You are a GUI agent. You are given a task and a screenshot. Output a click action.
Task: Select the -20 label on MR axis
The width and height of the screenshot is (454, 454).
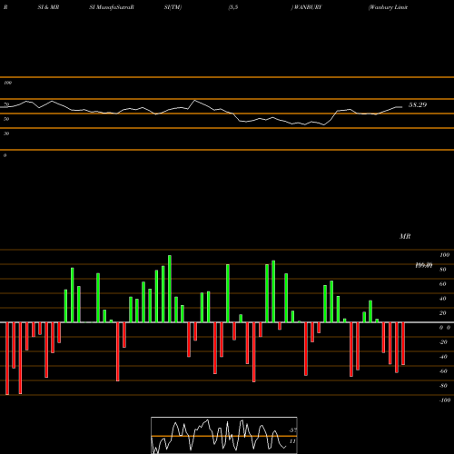pyautogui.click(x=443, y=342)
